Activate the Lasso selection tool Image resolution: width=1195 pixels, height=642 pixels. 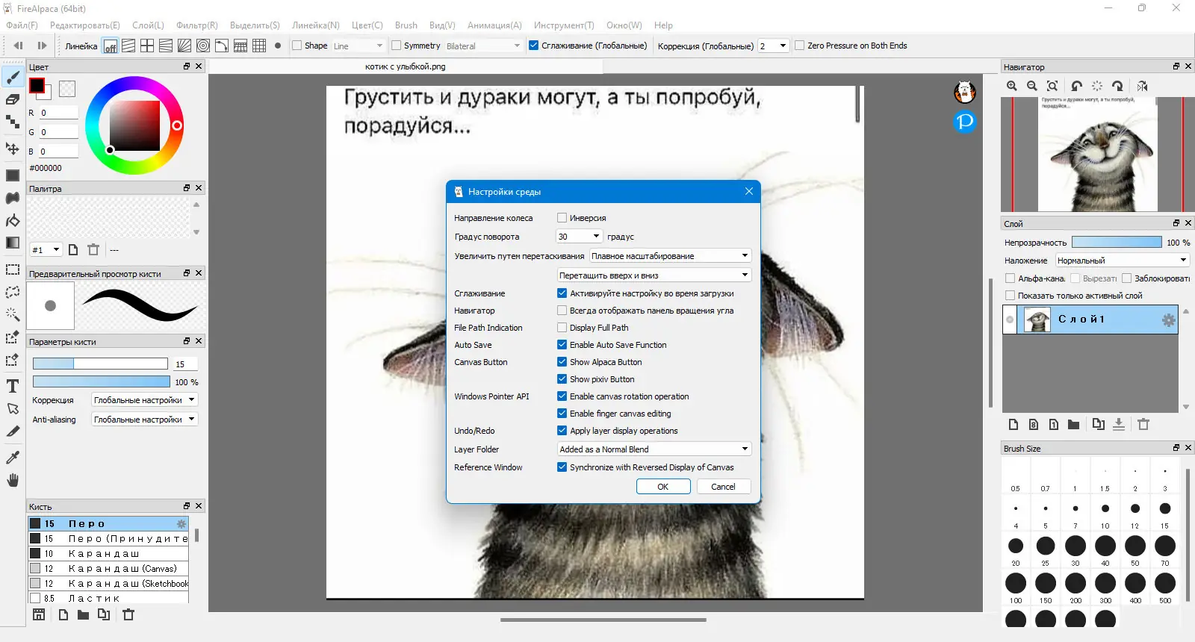tap(13, 292)
